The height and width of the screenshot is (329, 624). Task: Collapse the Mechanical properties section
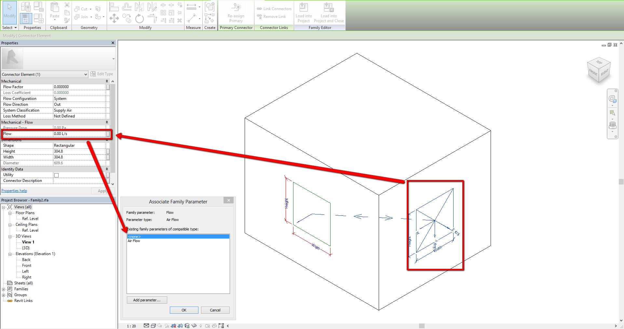coord(107,81)
